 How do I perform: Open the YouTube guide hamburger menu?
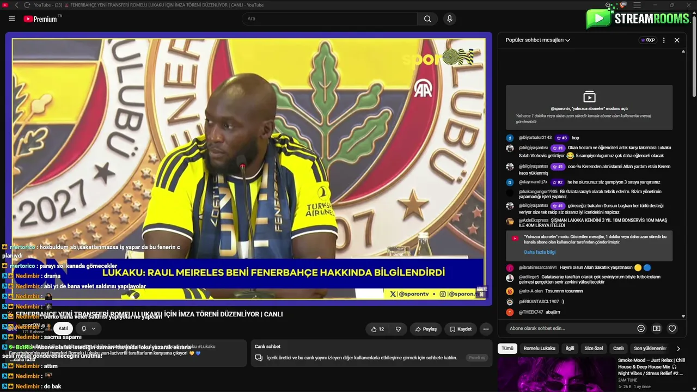(x=12, y=19)
